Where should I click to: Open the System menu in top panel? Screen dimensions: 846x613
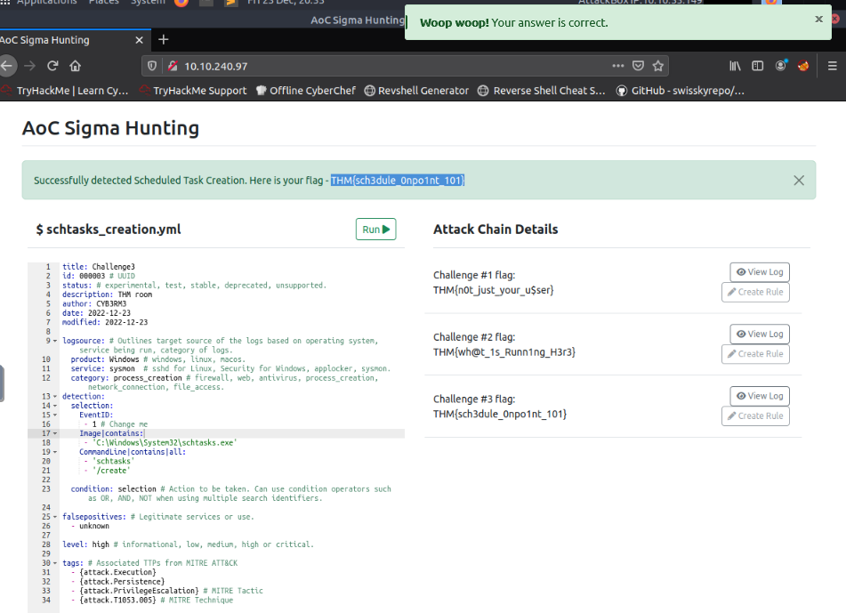point(148,3)
